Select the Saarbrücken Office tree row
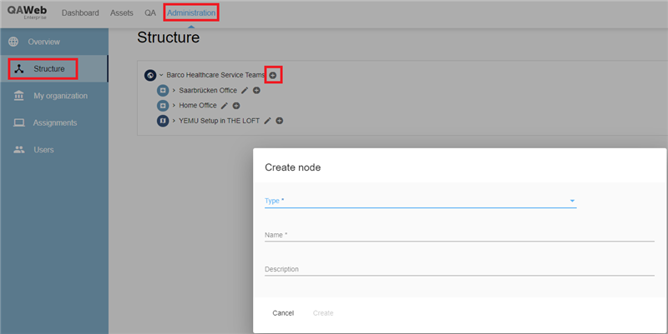Image resolution: width=668 pixels, height=334 pixels. (x=208, y=90)
